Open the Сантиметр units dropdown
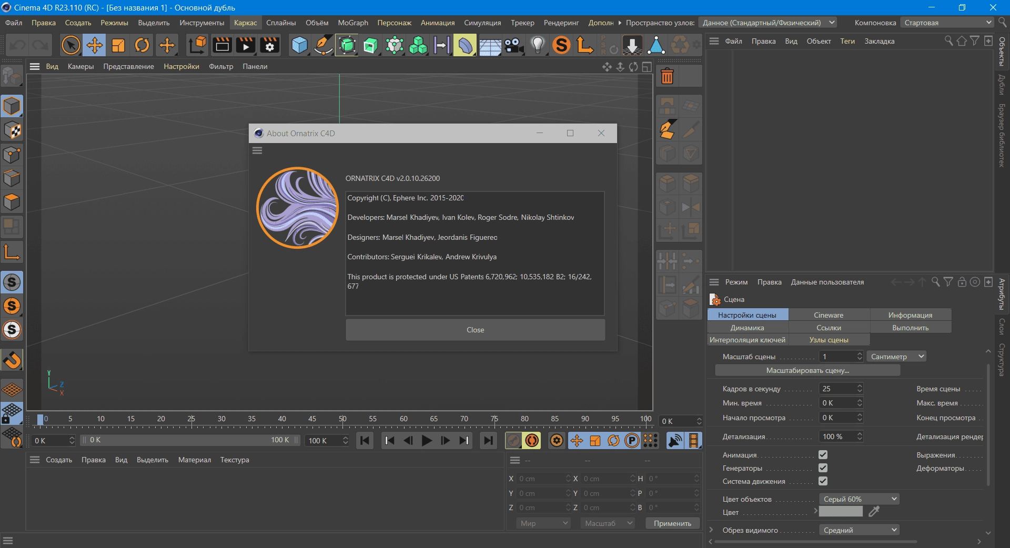Viewport: 1010px width, 548px height. pyautogui.click(x=896, y=357)
